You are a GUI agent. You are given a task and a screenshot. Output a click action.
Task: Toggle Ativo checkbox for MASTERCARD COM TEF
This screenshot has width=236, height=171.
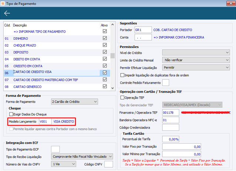coord(105,80)
